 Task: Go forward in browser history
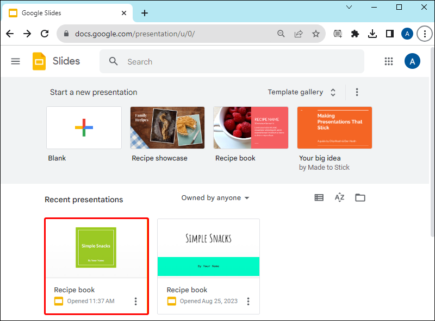click(27, 34)
